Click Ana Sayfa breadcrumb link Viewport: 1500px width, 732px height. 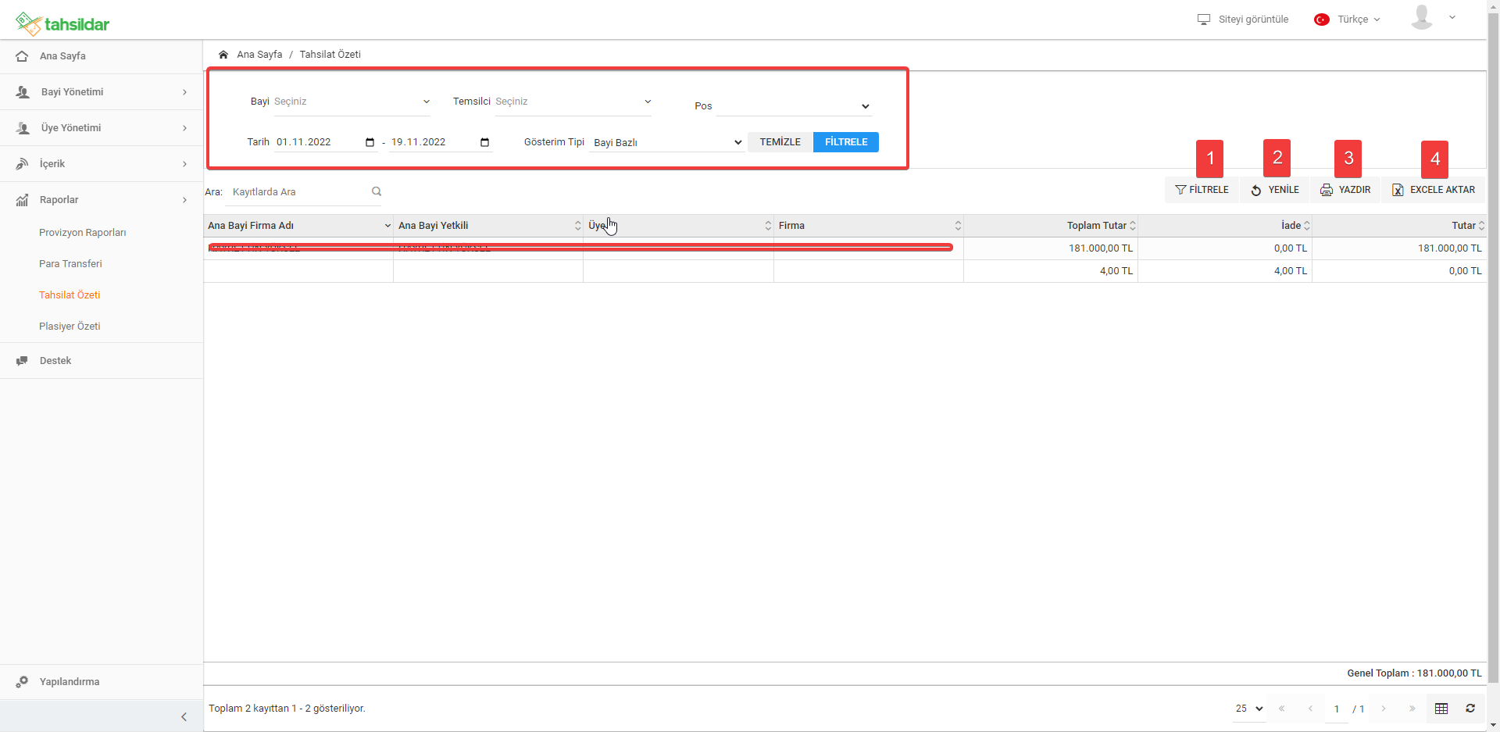[259, 55]
